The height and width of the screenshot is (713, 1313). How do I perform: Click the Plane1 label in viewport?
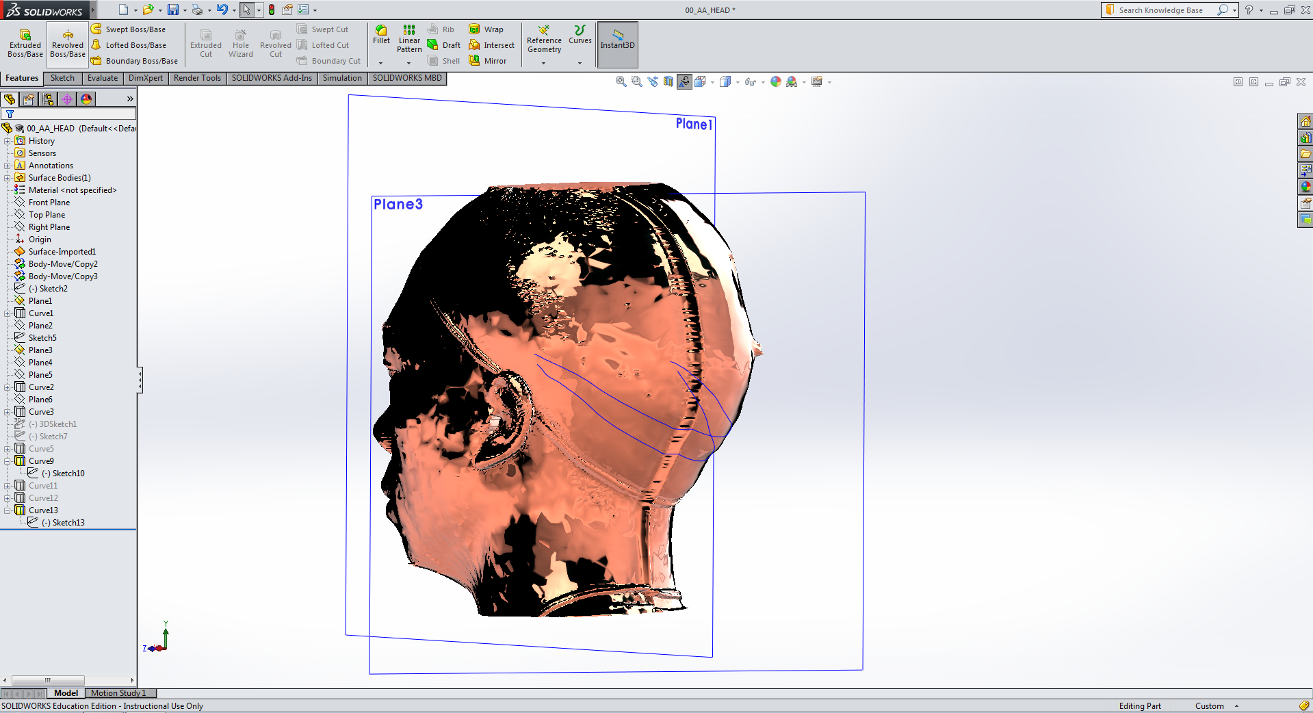click(694, 124)
